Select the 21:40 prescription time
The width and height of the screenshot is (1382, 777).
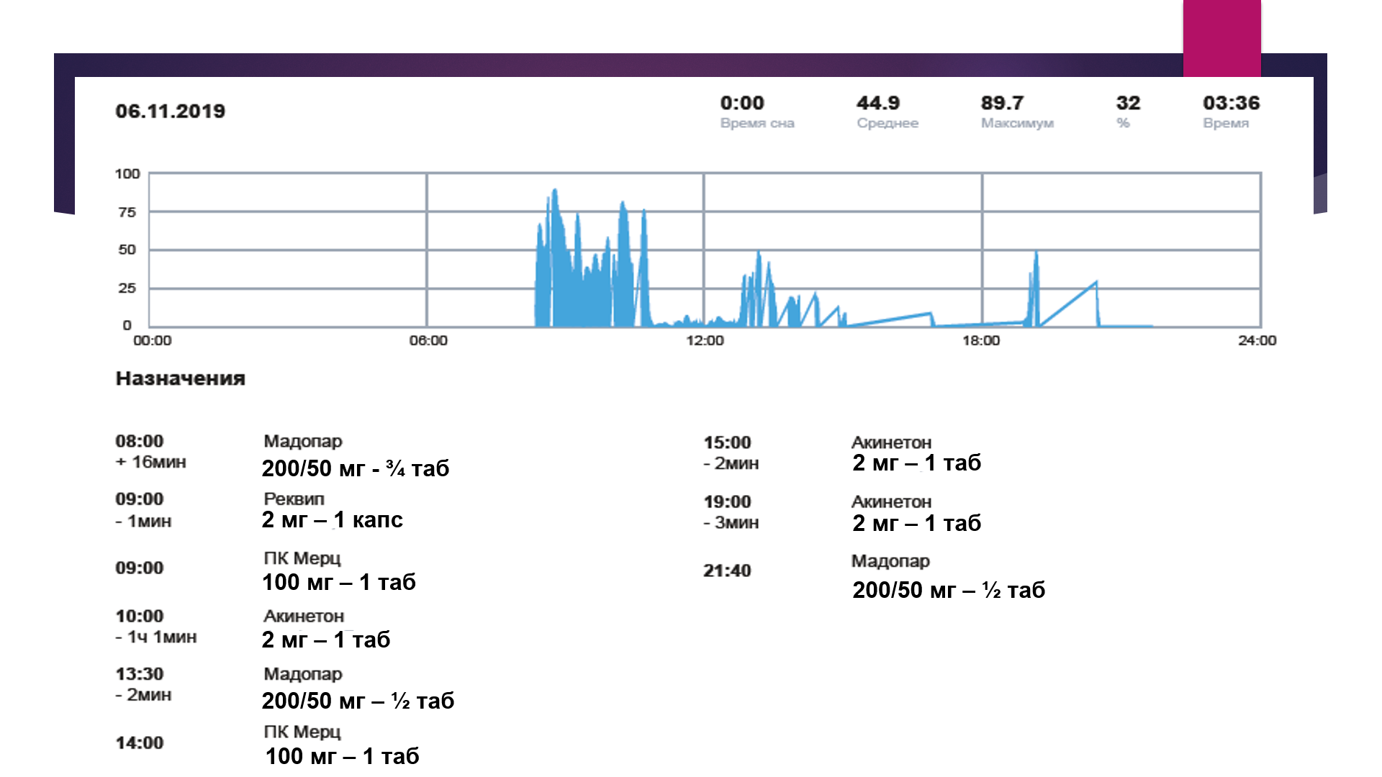[x=727, y=571]
